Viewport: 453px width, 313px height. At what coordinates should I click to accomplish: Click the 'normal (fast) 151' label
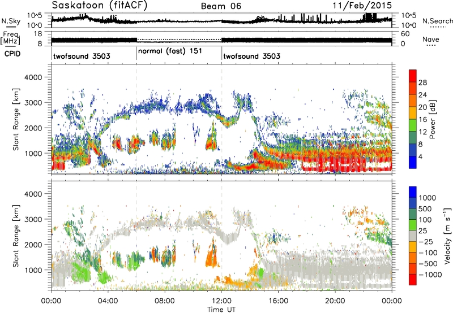pyautogui.click(x=170, y=51)
